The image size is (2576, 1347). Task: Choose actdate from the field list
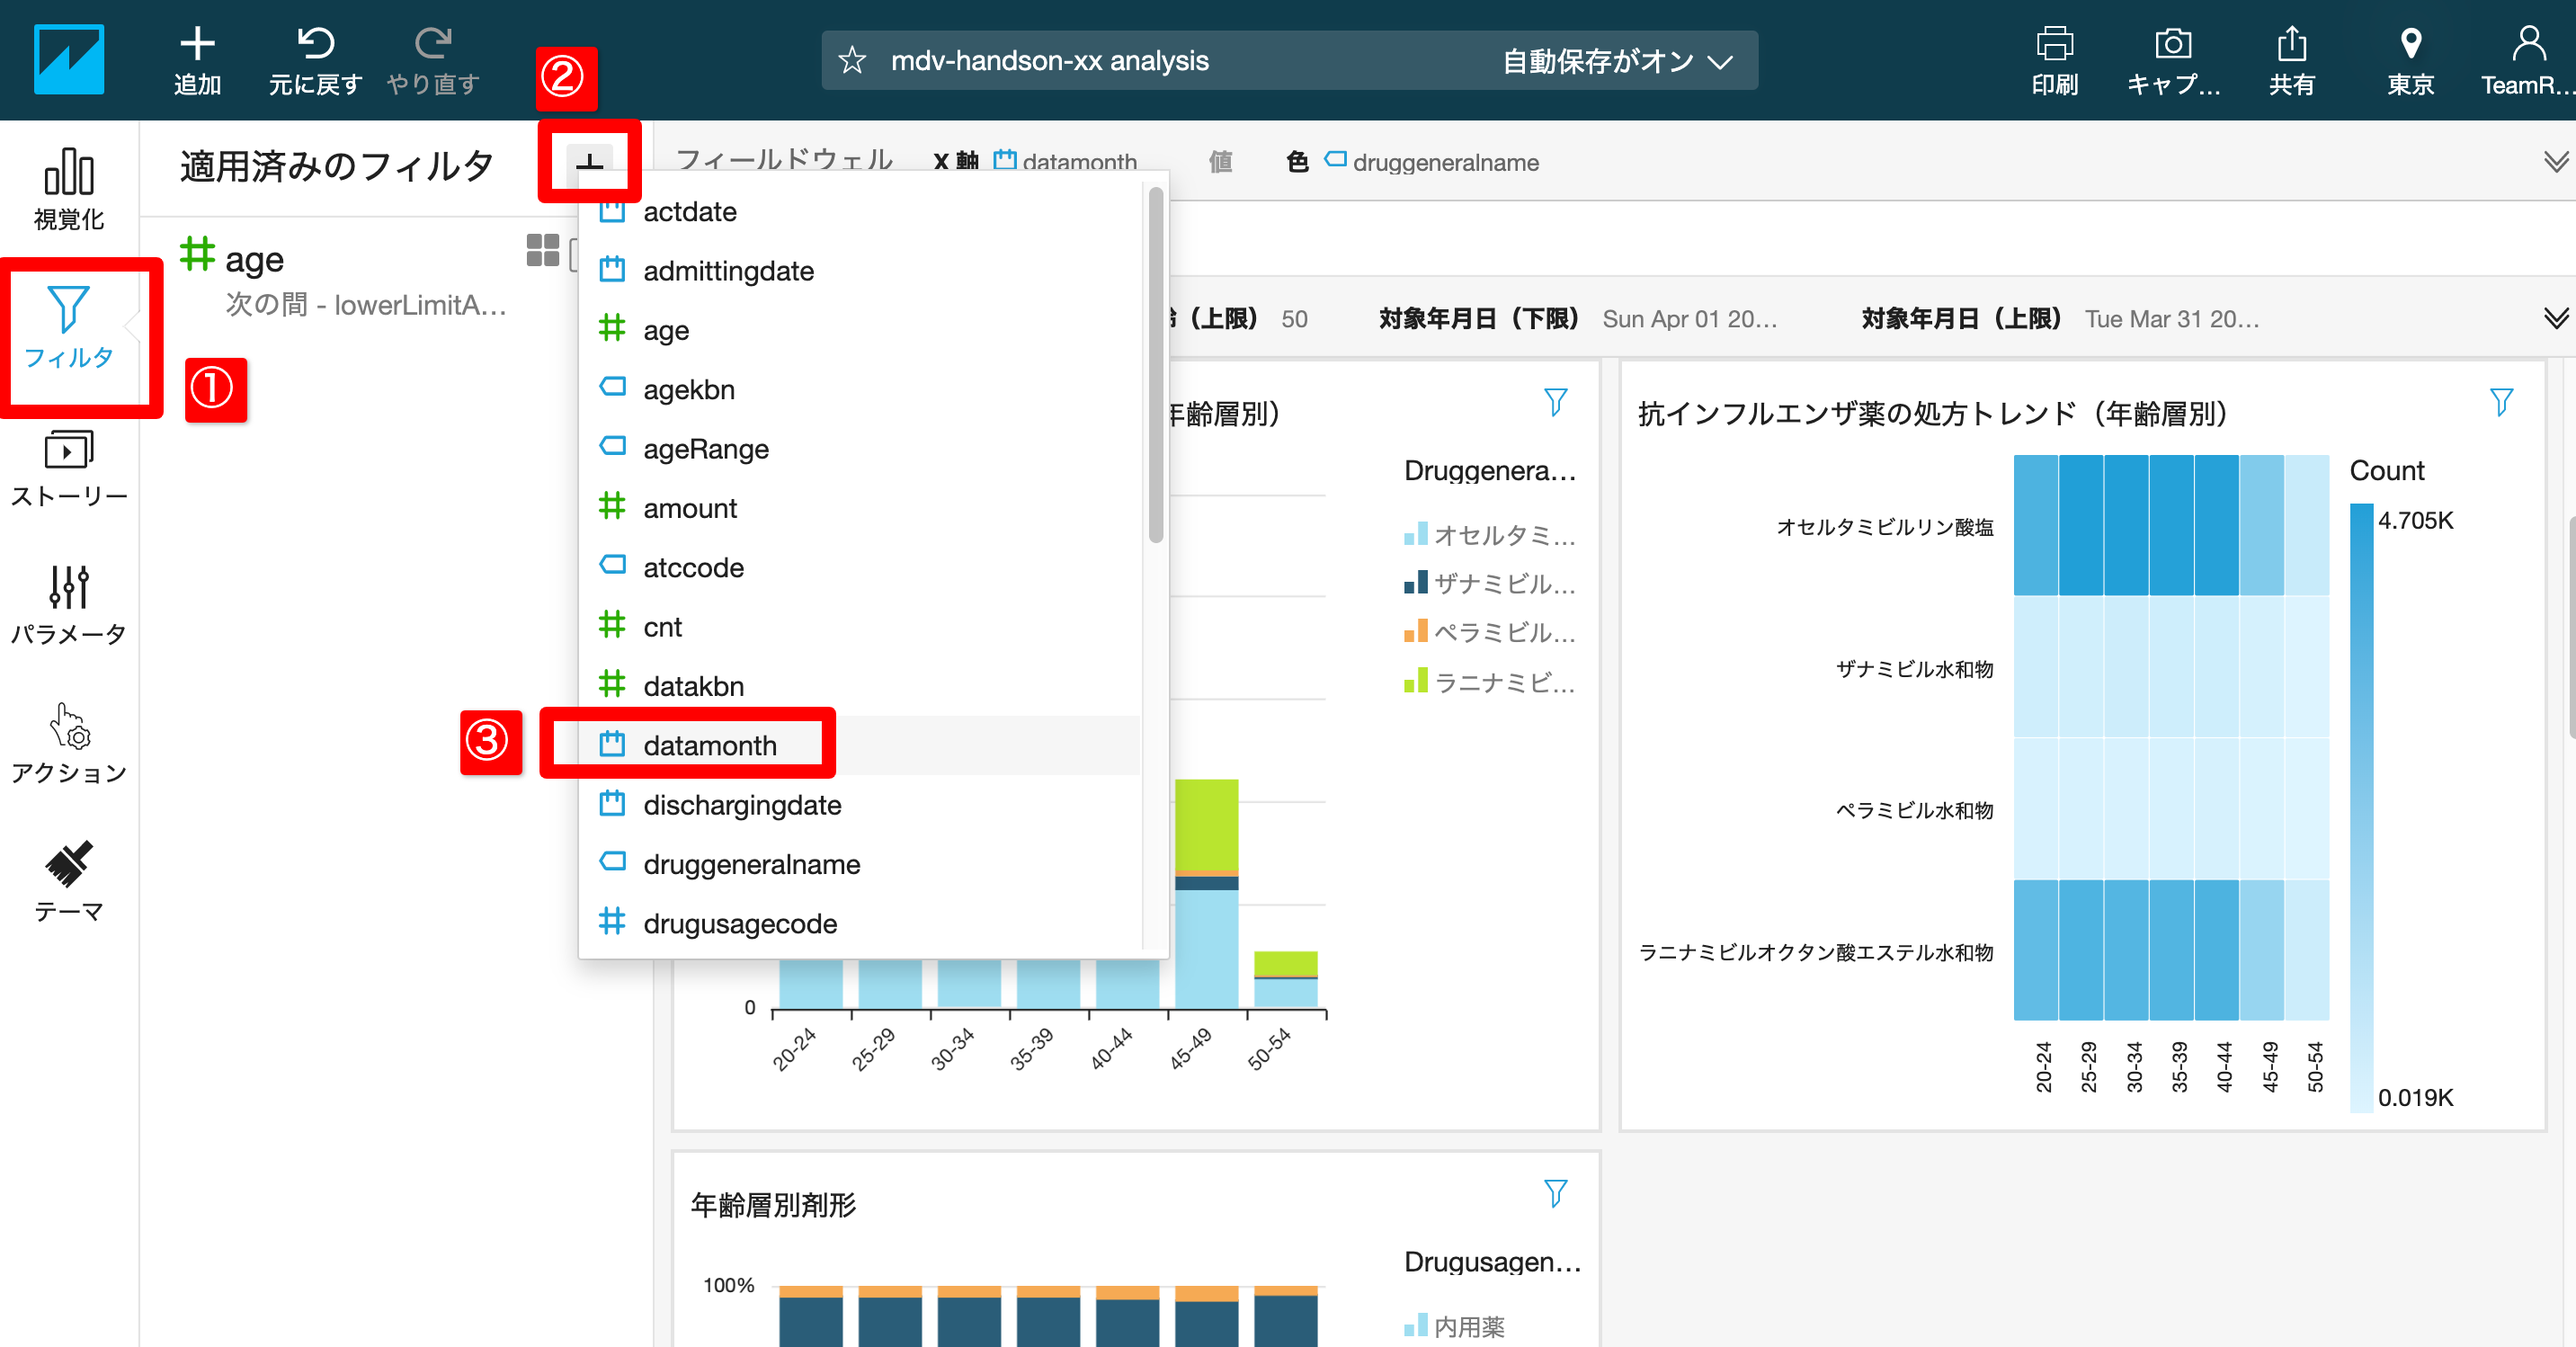coord(860,212)
